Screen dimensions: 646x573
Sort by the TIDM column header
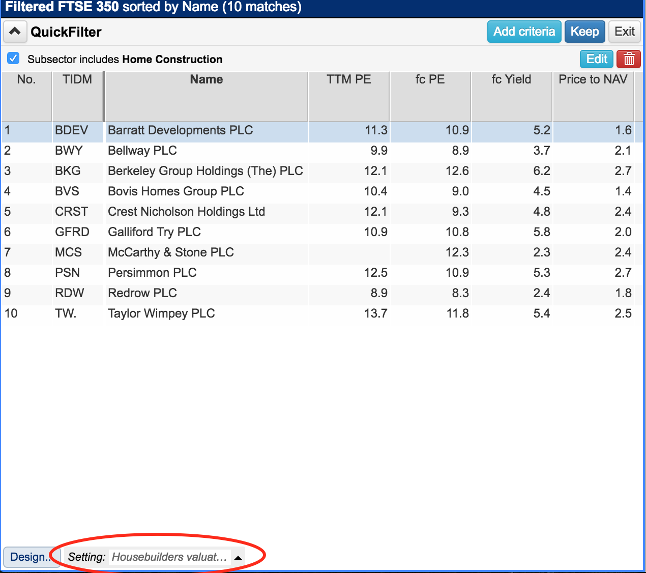tap(77, 96)
